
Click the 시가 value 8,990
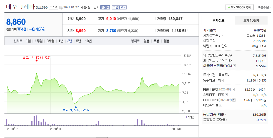(81, 31)
